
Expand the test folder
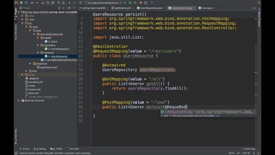(x=26, y=71)
